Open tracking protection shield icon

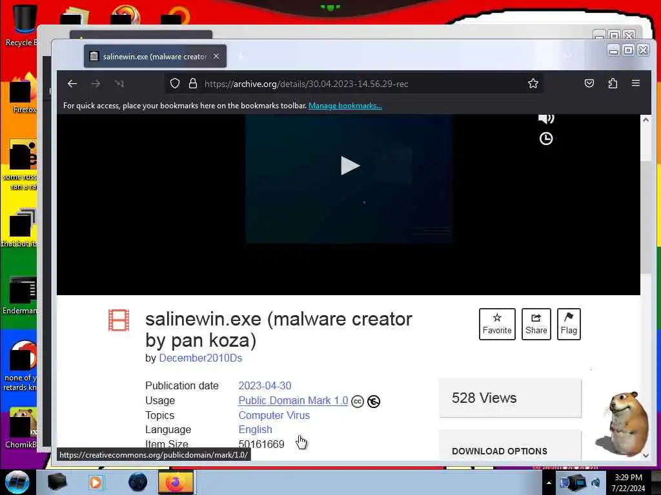(x=175, y=83)
